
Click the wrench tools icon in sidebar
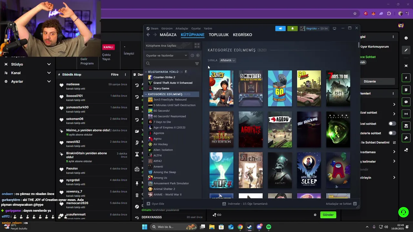pos(406,138)
